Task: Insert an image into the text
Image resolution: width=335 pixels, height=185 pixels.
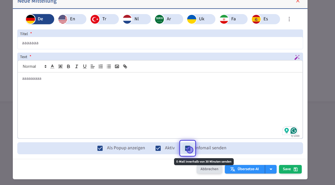Action: click(117, 66)
